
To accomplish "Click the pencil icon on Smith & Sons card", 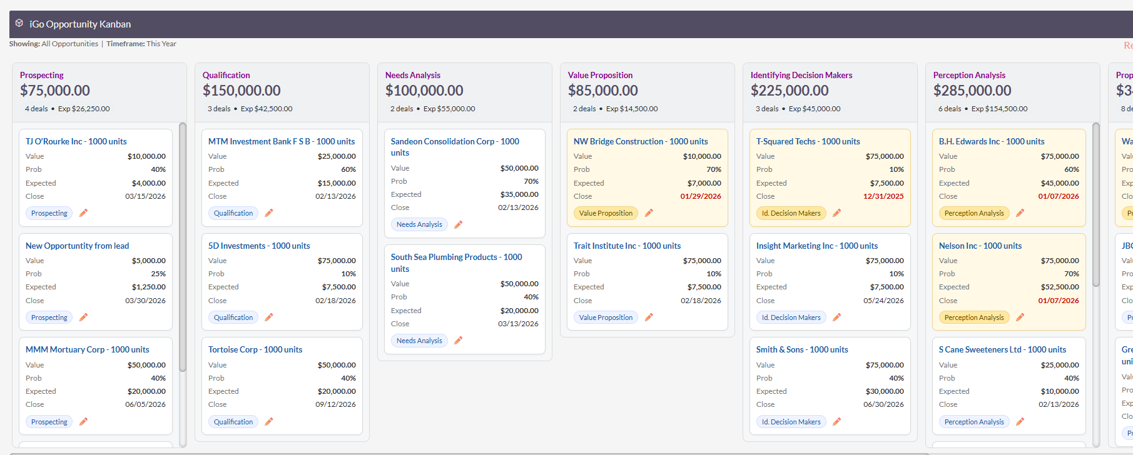I will [x=836, y=422].
